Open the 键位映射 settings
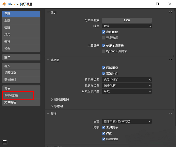The image size is (176, 147). (x=21, y=80)
